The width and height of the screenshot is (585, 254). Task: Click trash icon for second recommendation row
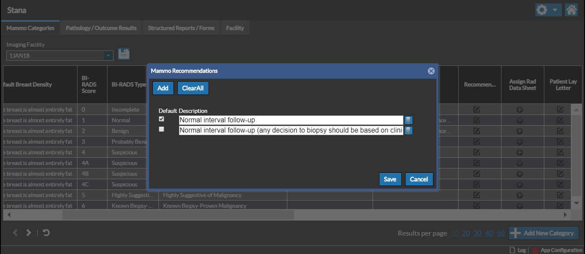click(409, 130)
